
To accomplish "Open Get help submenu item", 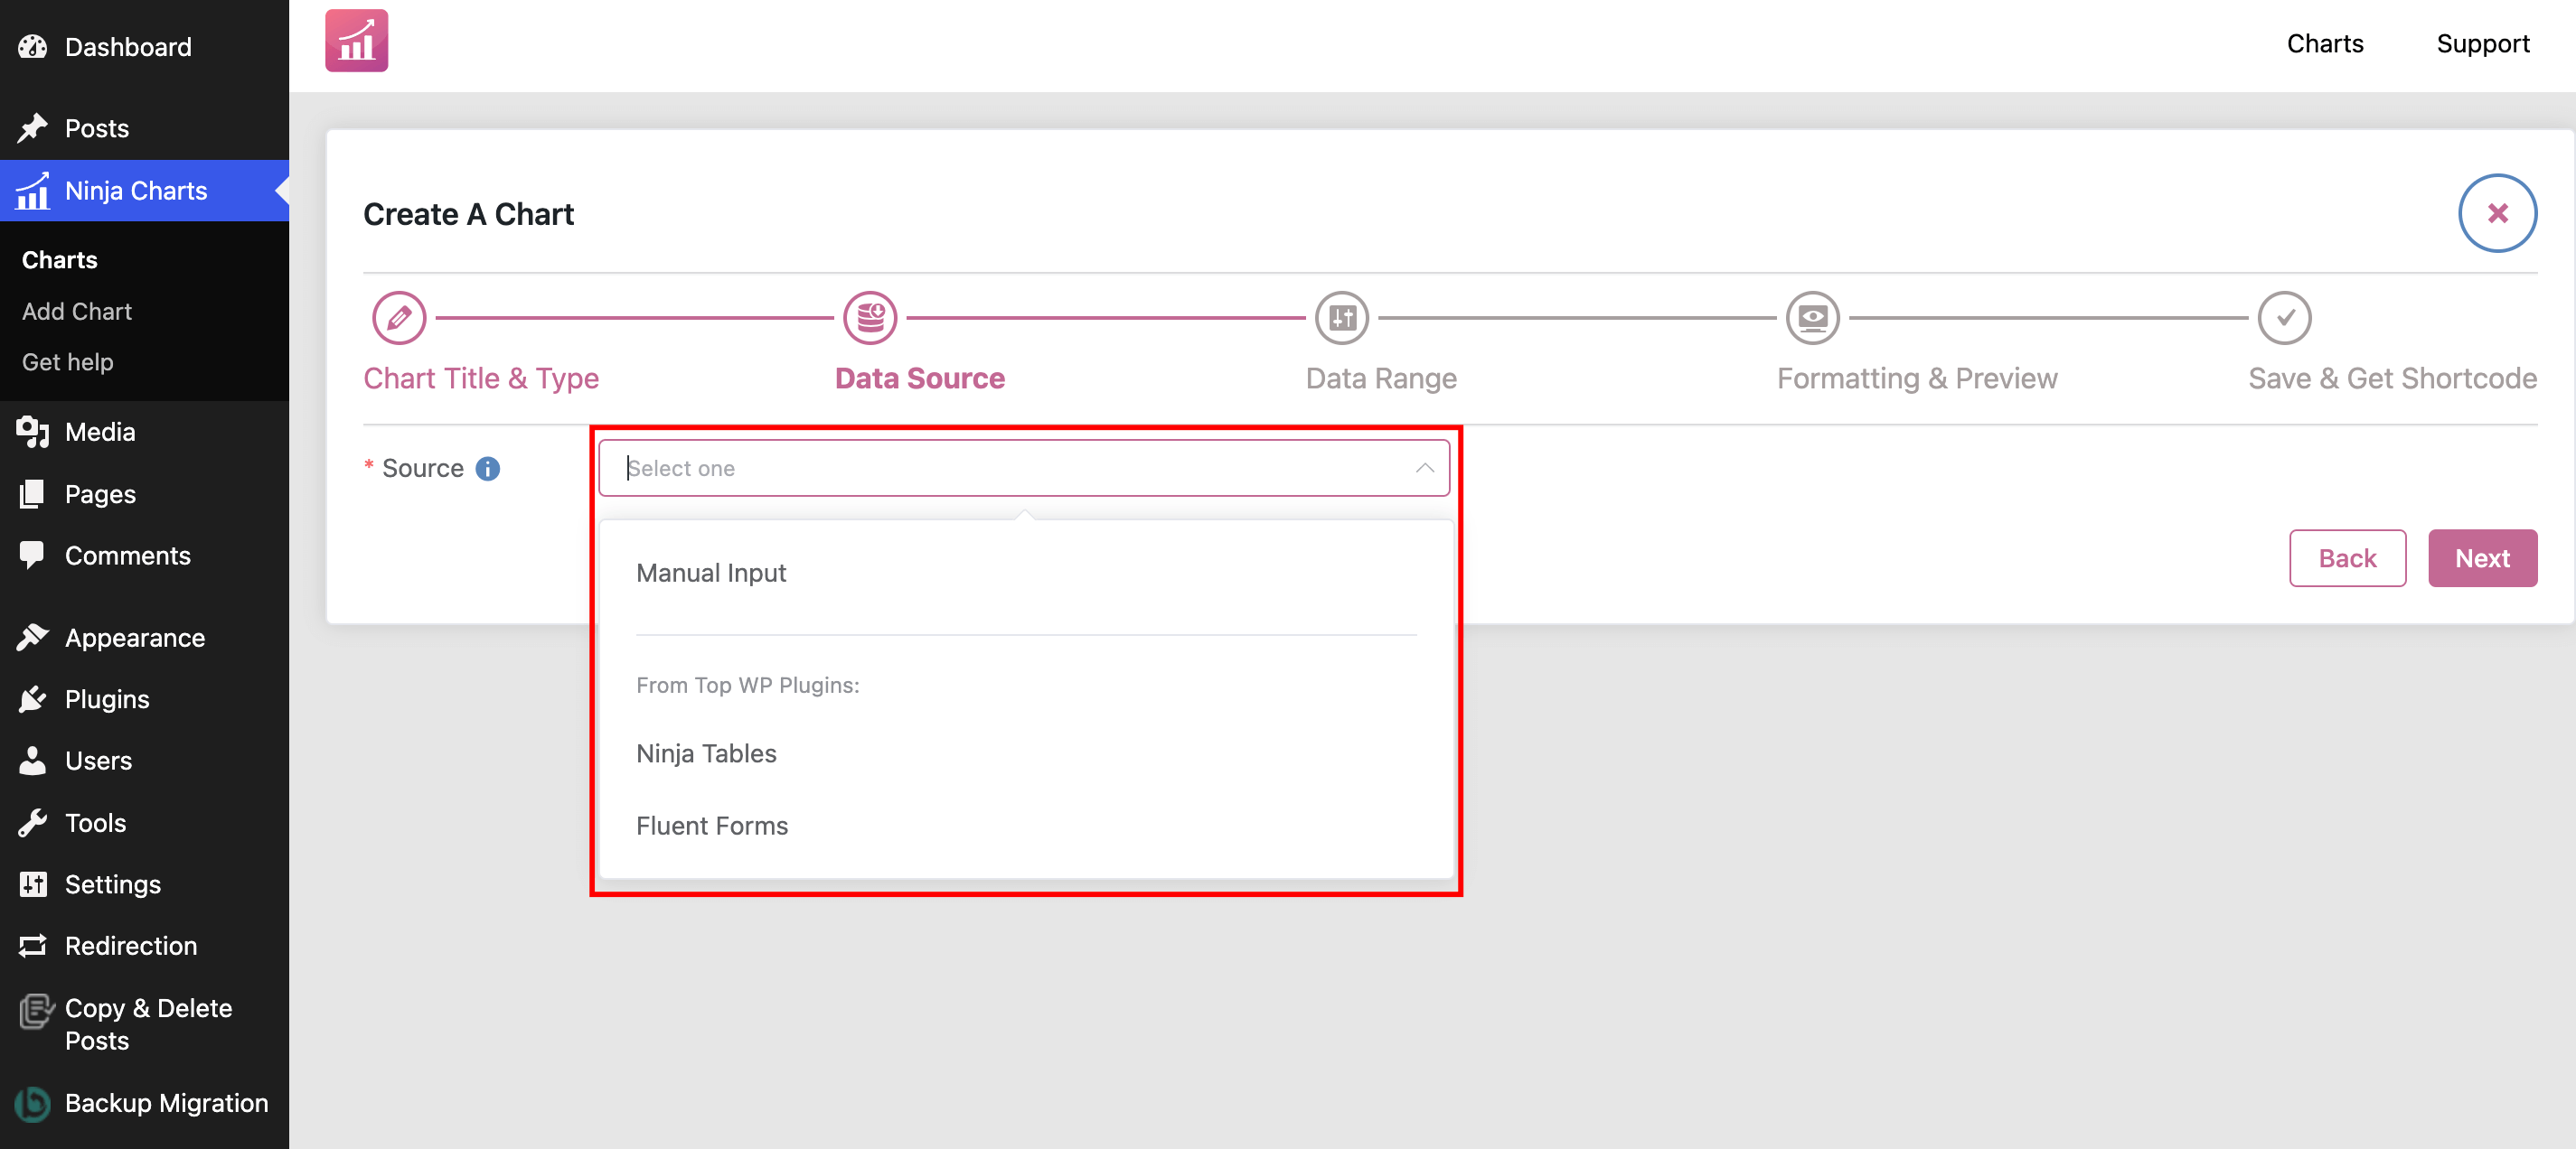I will pos(68,361).
